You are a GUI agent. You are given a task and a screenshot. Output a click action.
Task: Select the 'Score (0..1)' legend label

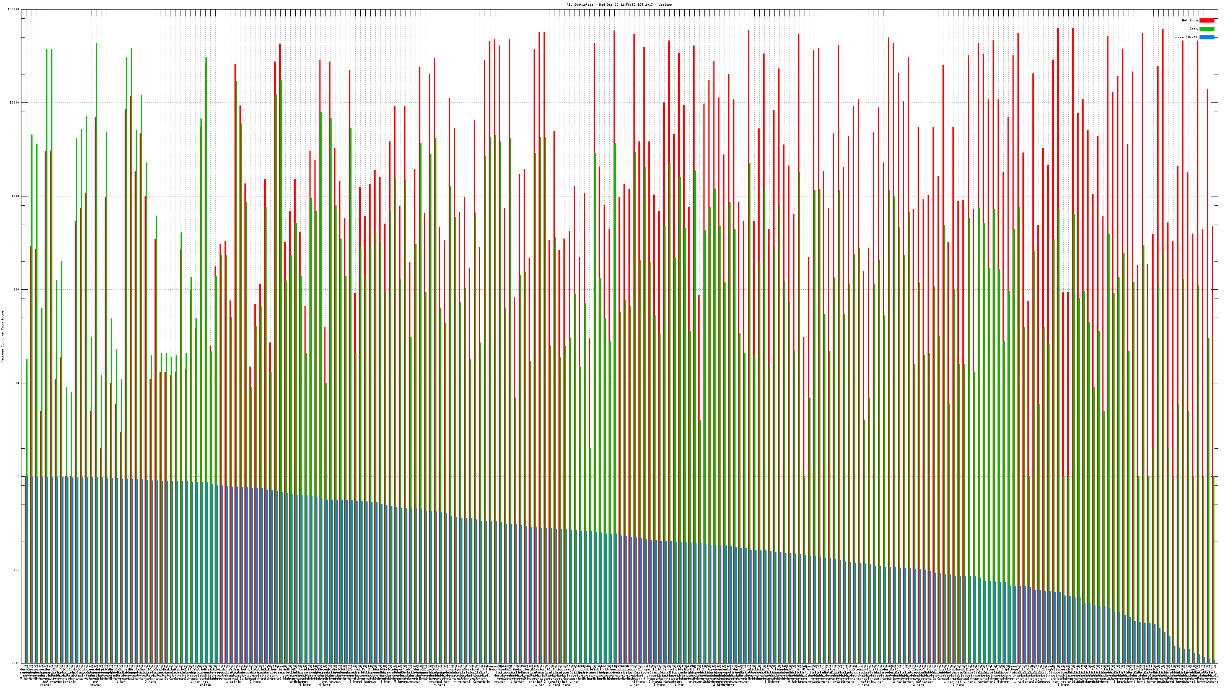click(1186, 37)
